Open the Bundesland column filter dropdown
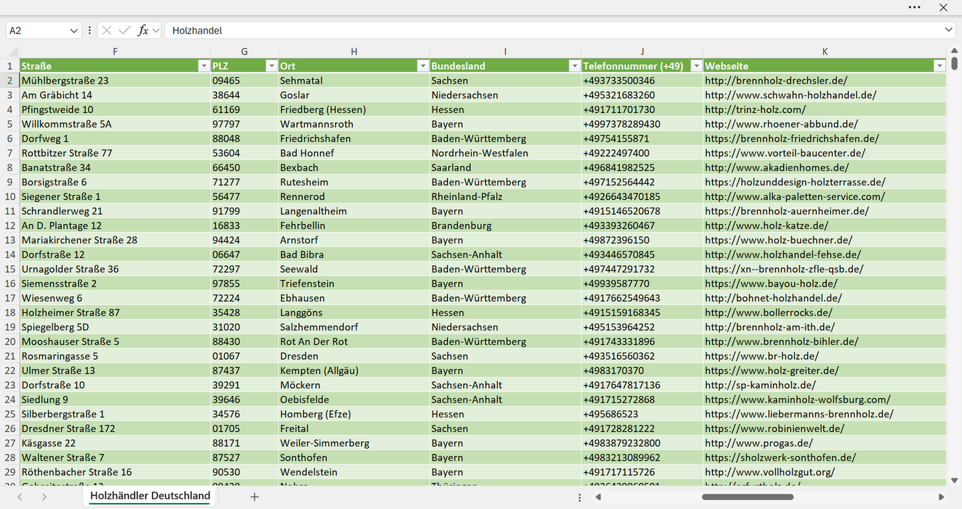Screen dimensions: 962x509 [575, 66]
